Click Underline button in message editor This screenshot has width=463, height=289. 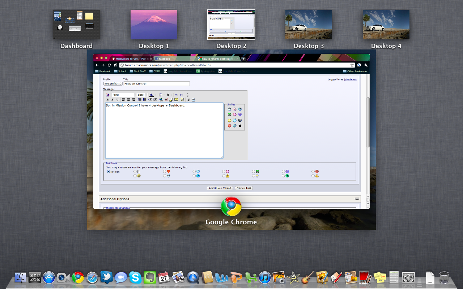point(117,100)
